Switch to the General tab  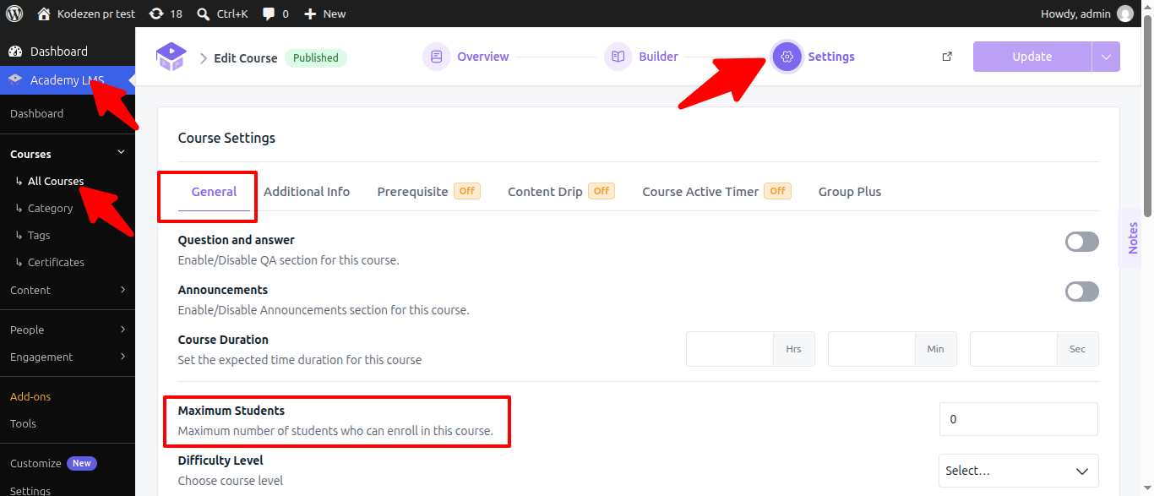pos(214,192)
